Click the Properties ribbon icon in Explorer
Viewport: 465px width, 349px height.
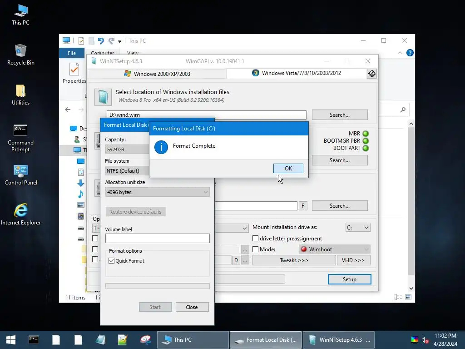click(x=74, y=73)
